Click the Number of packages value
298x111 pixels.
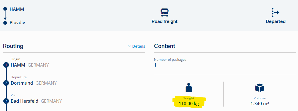[x=155, y=65]
